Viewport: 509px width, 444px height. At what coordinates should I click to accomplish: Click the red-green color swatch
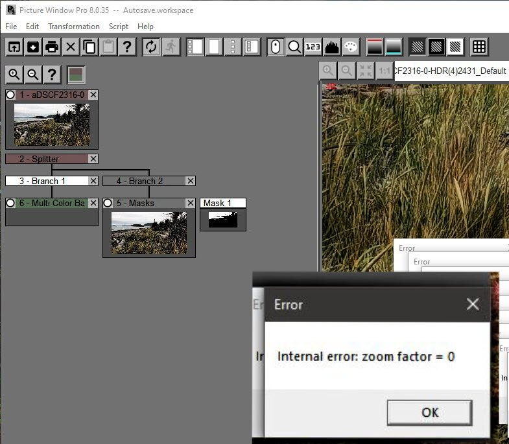[x=76, y=74]
